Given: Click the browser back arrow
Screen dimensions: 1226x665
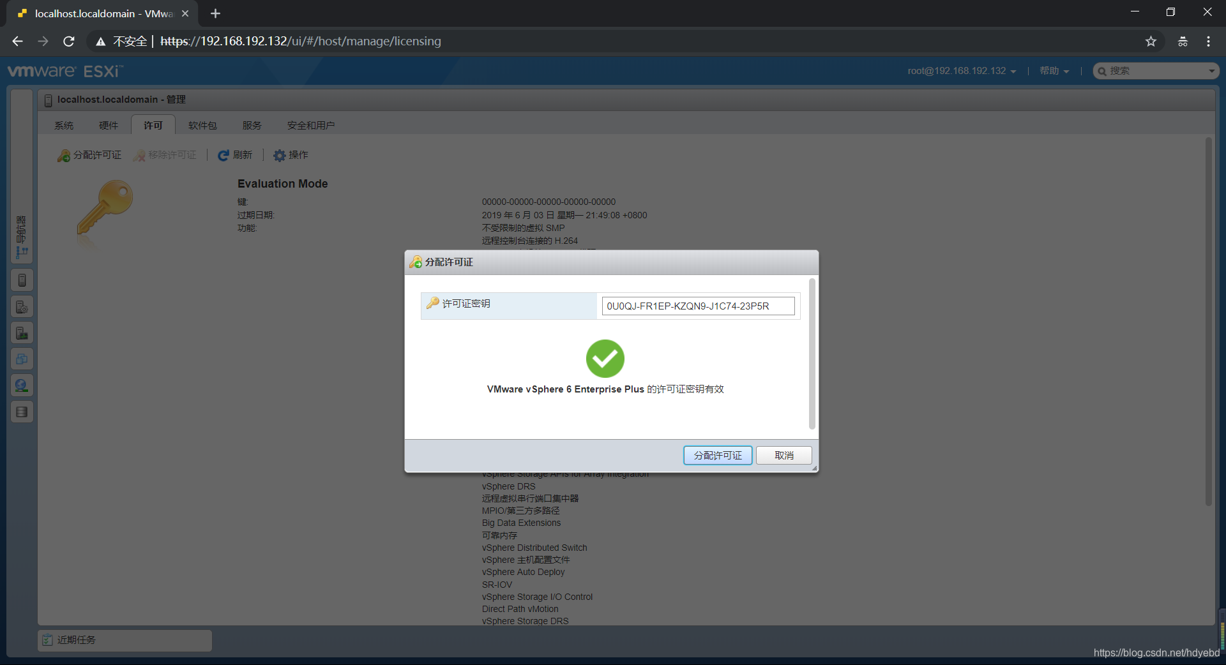Looking at the screenshot, I should [x=17, y=41].
